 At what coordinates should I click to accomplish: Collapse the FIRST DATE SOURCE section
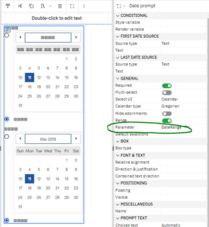pyautogui.click(x=118, y=37)
